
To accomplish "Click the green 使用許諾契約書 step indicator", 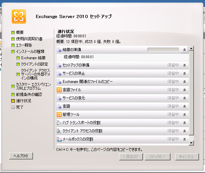I will pyautogui.click(x=13, y=39).
